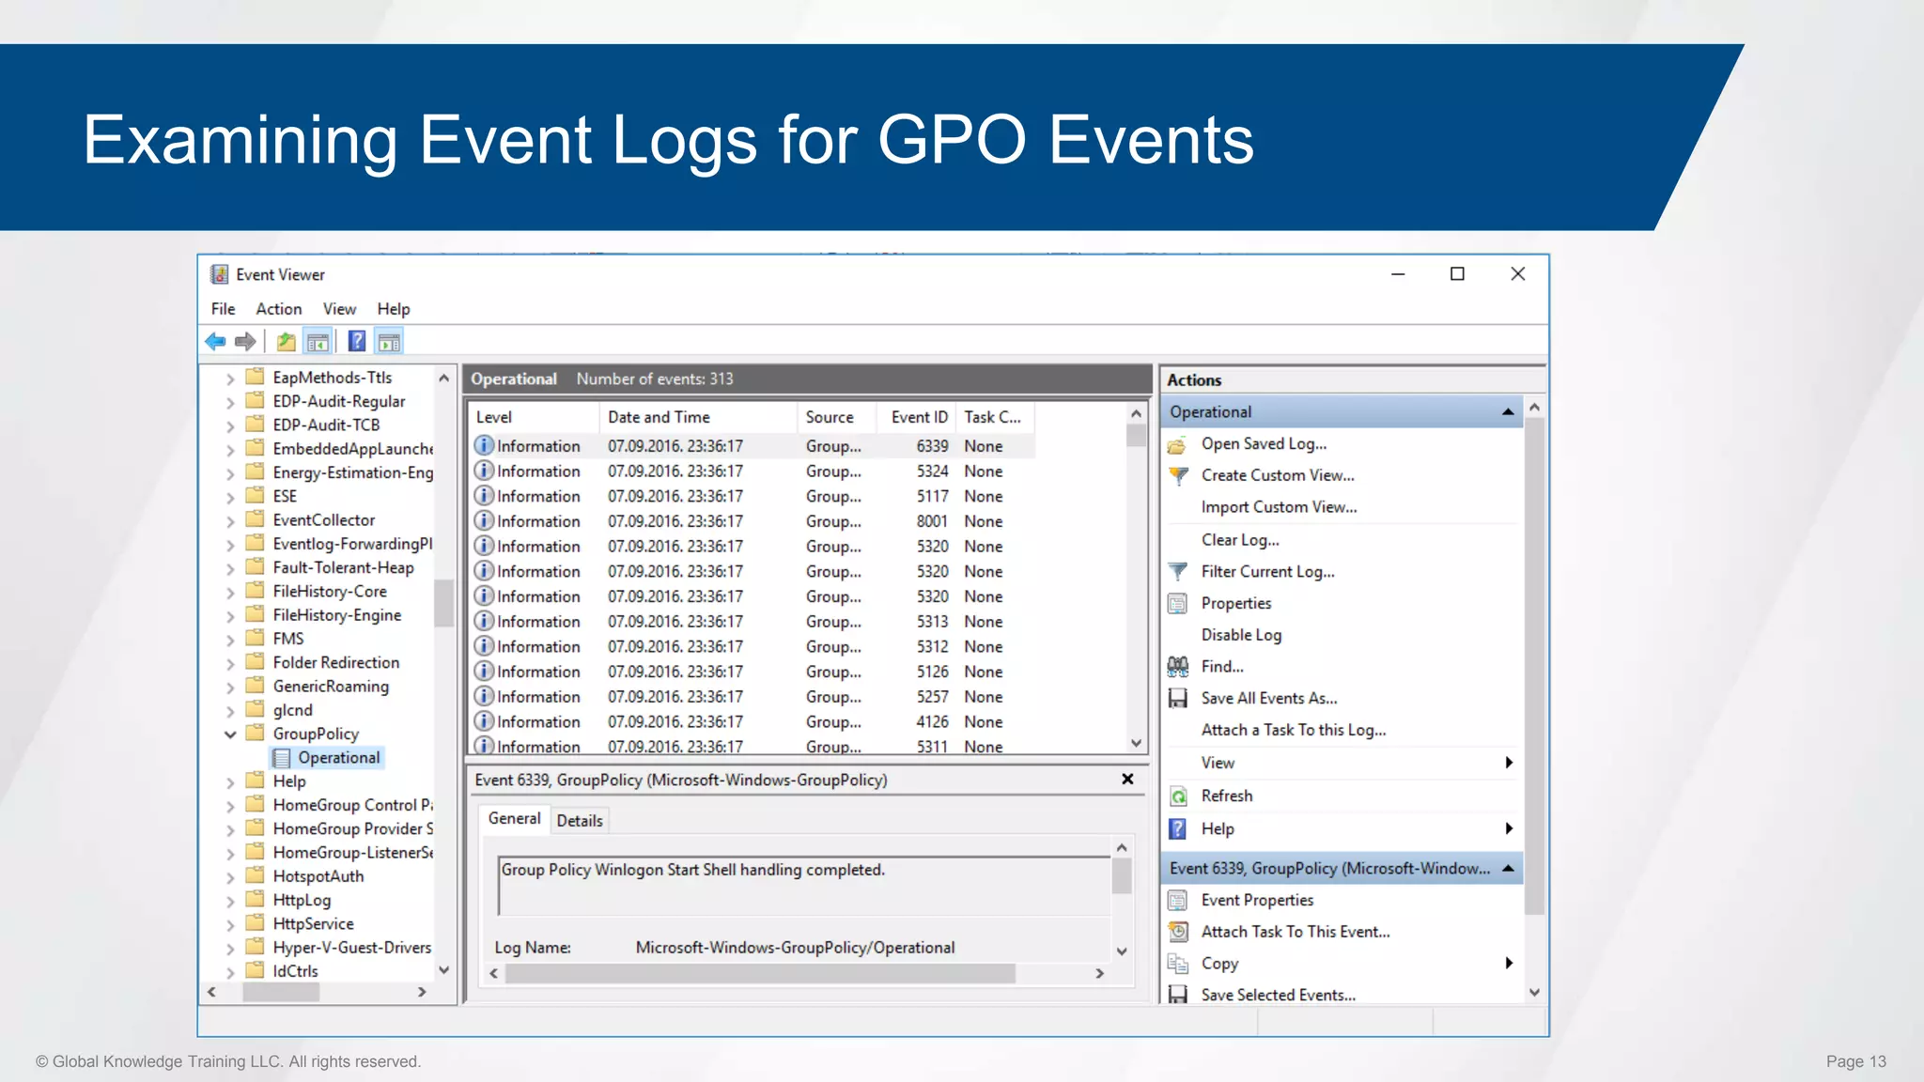Click Attach a Task To this Log
Viewport: 1924px width, 1082px height.
coord(1294,730)
